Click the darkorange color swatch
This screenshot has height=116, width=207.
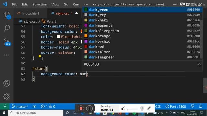tap(86, 36)
